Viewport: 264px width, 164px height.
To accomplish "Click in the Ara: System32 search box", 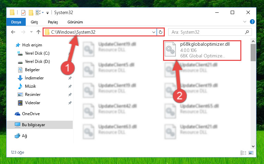I will tap(207, 32).
